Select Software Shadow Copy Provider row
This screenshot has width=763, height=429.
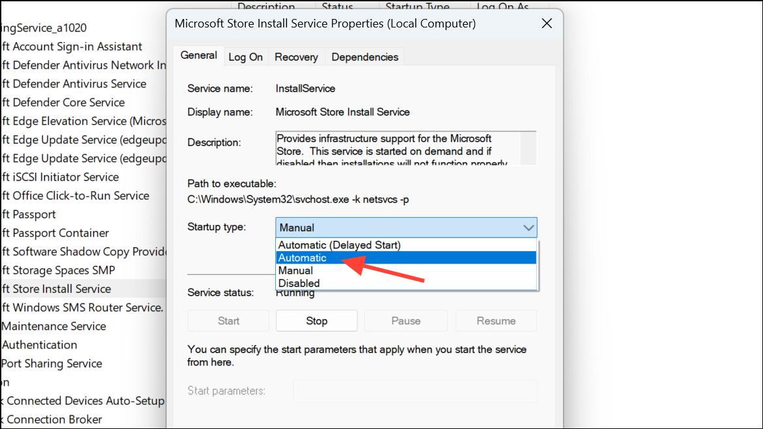click(x=83, y=251)
